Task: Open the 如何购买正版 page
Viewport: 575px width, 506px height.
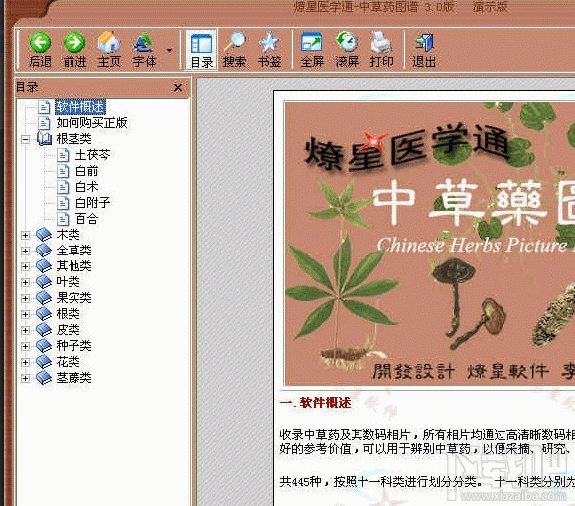Action: click(91, 122)
